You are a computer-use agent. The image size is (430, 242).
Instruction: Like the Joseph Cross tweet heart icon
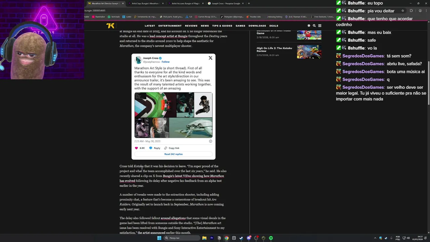tap(136, 148)
